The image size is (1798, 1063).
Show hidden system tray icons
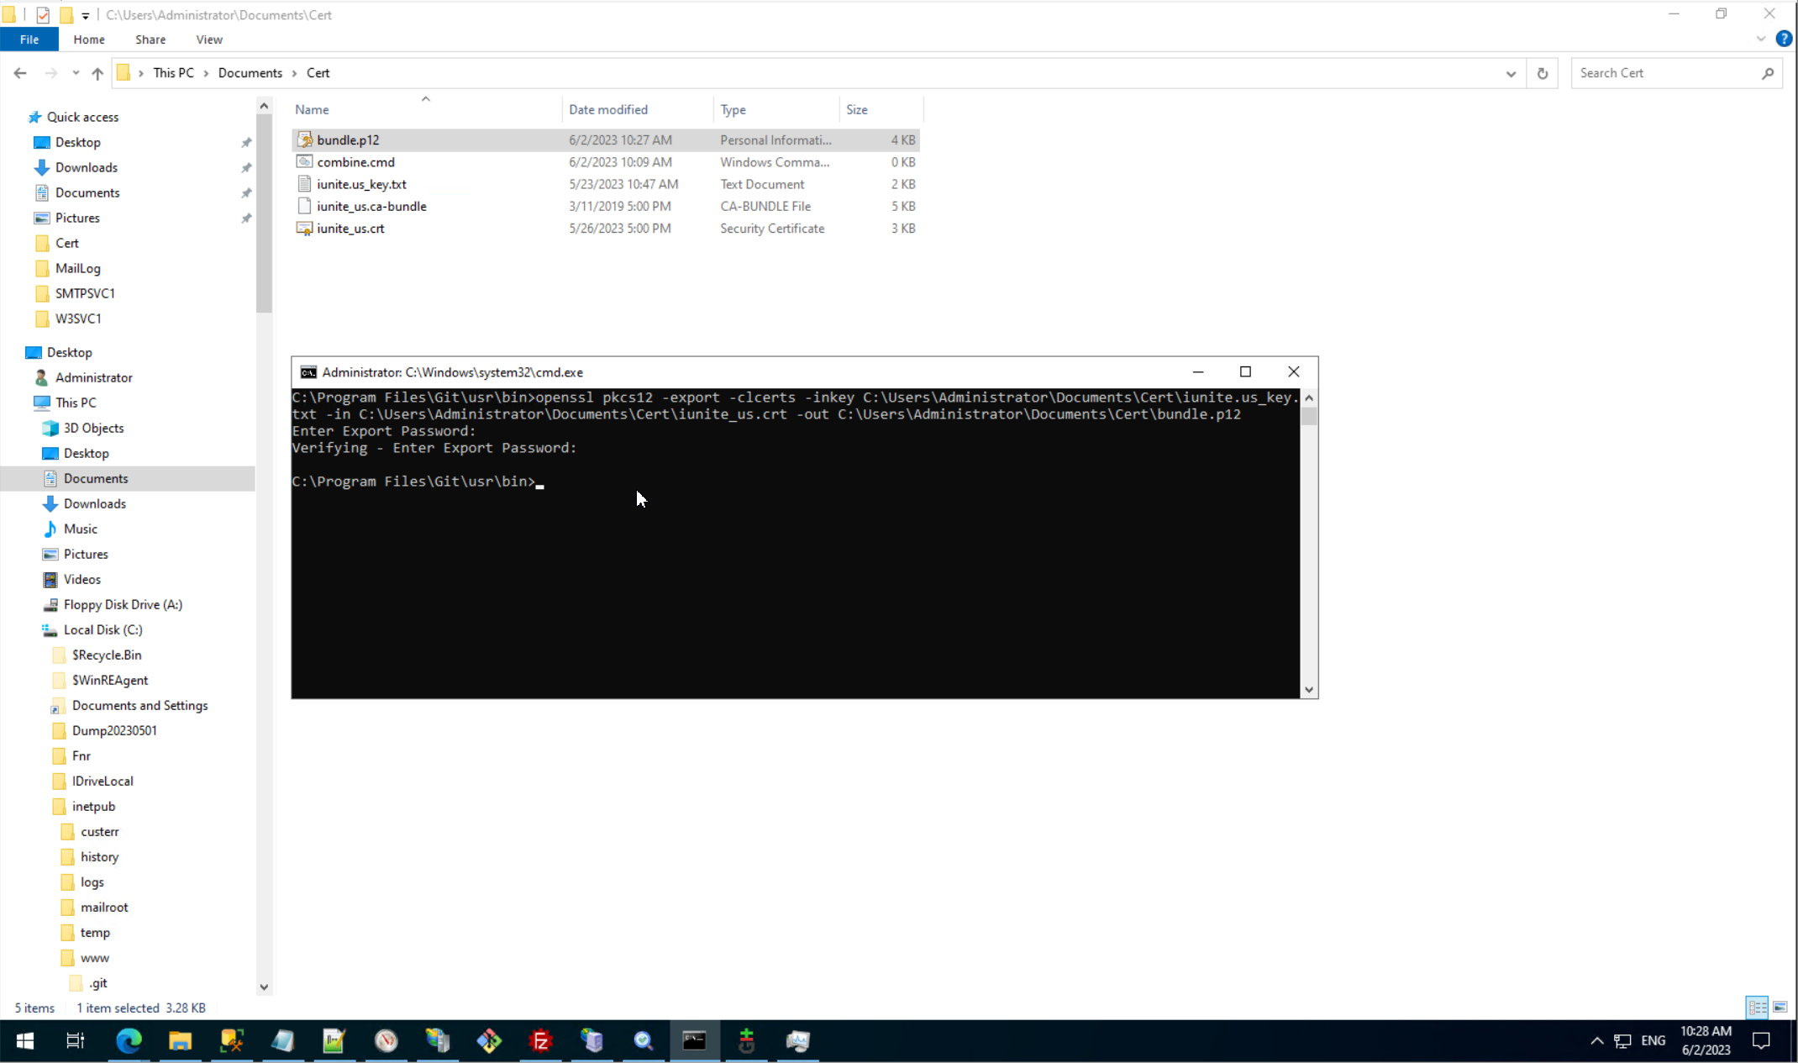[x=1596, y=1040]
